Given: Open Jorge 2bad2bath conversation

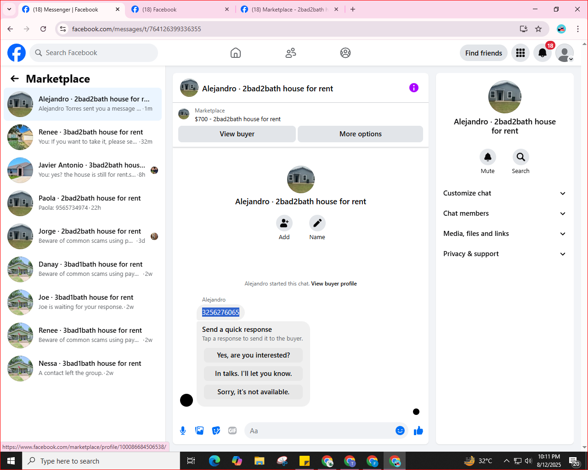Looking at the screenshot, I should (83, 236).
